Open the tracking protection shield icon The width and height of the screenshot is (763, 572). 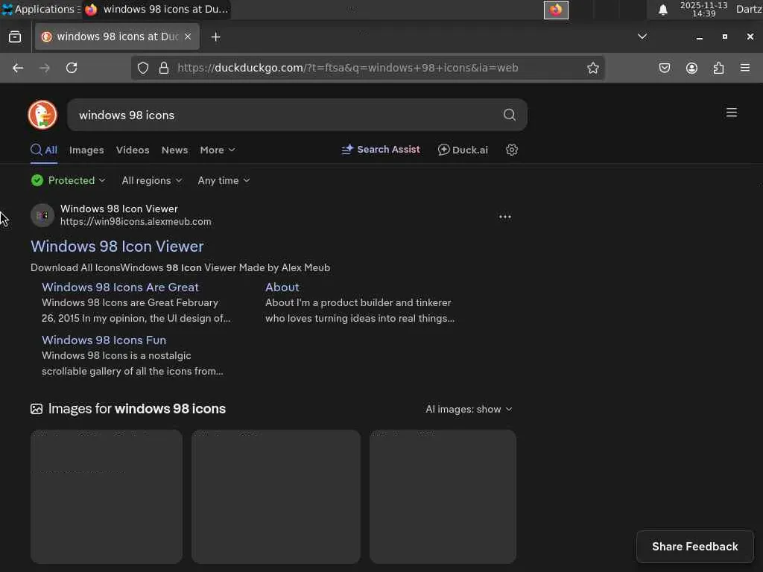pyautogui.click(x=143, y=68)
